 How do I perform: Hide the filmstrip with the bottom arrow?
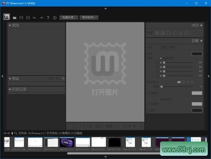pyautogui.click(x=106, y=157)
